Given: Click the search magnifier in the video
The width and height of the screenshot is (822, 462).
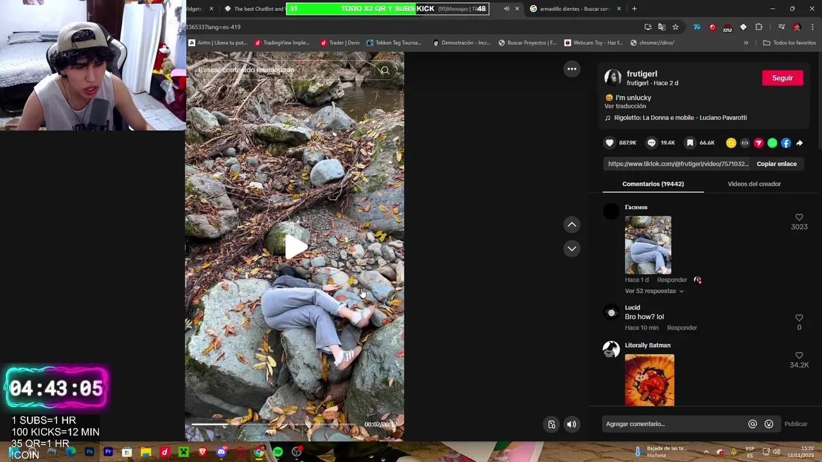Looking at the screenshot, I should [x=385, y=71].
